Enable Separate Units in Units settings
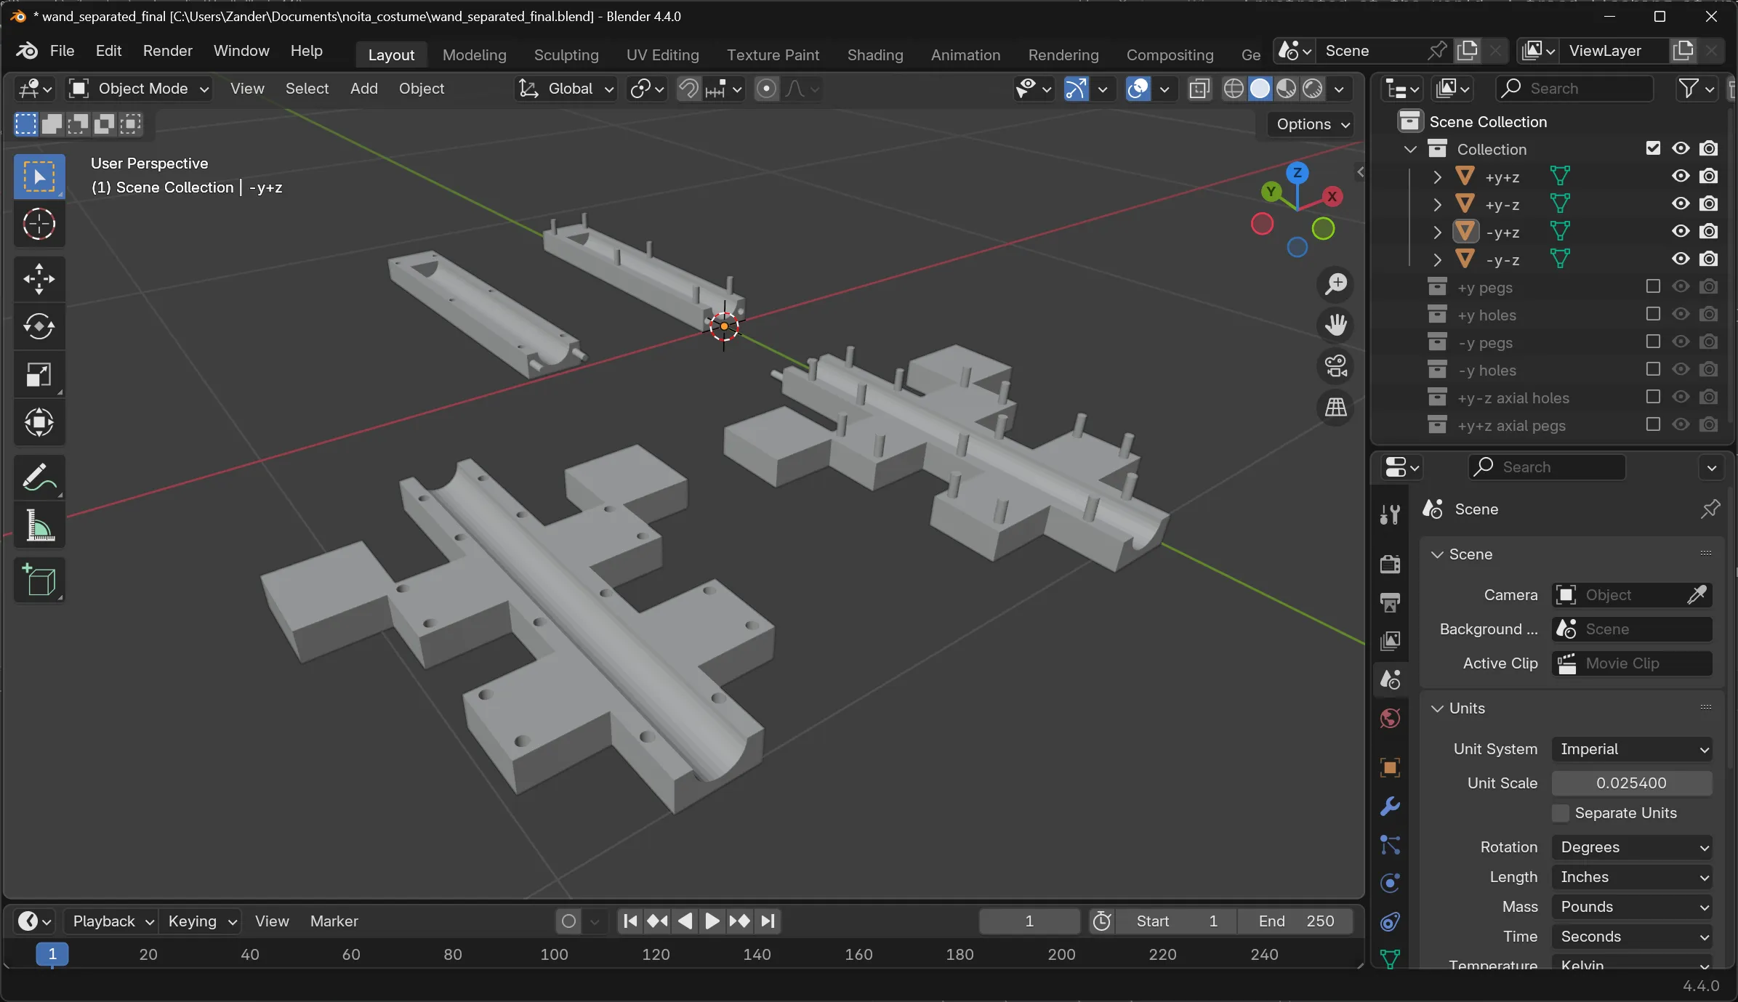 1560,813
